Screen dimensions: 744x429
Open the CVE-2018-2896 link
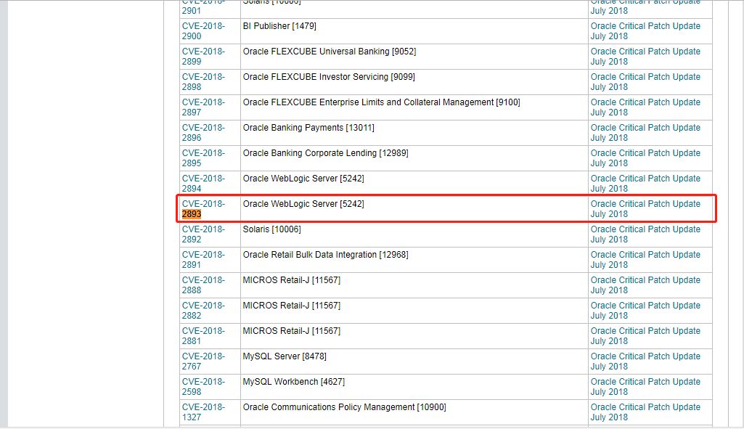pyautogui.click(x=203, y=132)
